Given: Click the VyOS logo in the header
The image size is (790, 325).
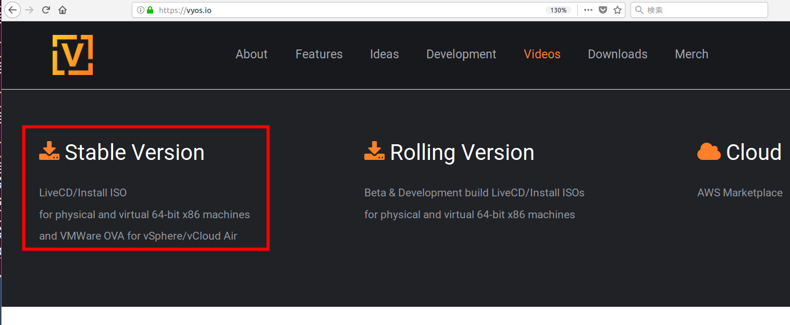Looking at the screenshot, I should click(72, 55).
